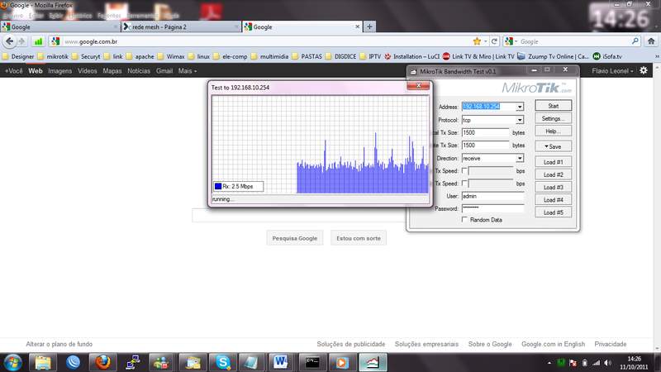
Task: Click the search magnifier in search box
Action: click(635, 41)
